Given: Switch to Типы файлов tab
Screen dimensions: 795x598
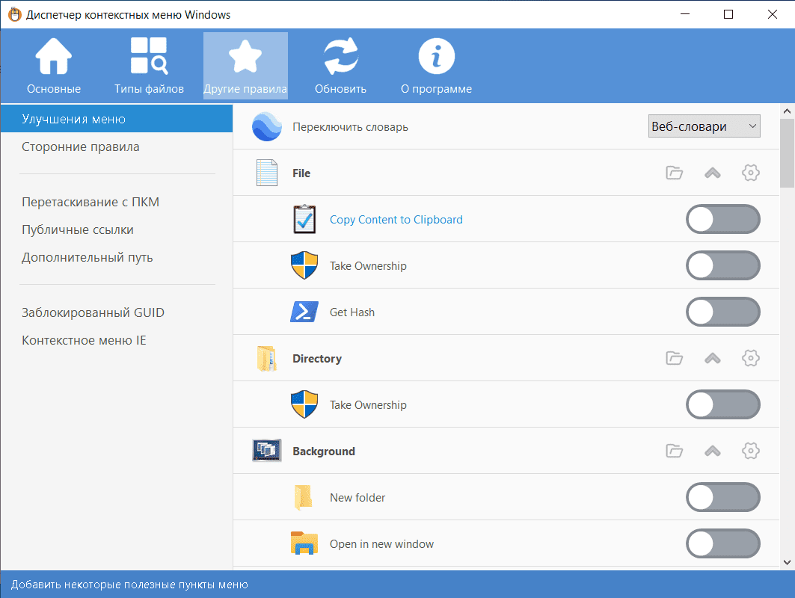Looking at the screenshot, I should (149, 66).
